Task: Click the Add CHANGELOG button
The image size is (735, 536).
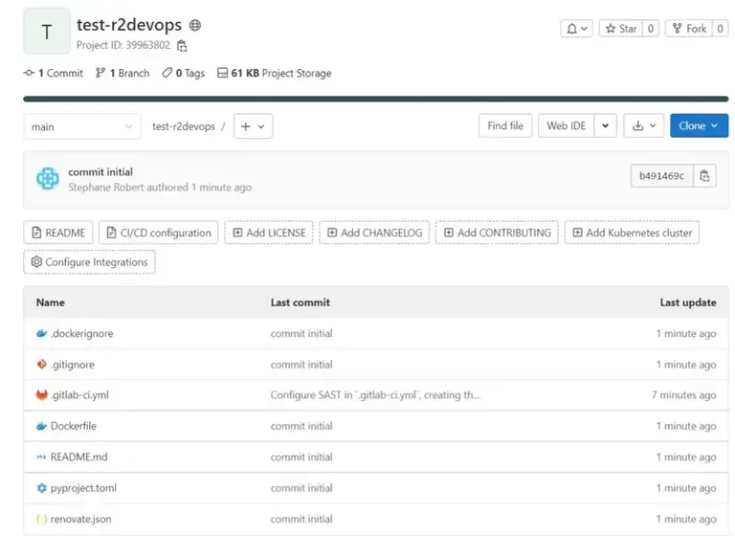Action: [374, 233]
